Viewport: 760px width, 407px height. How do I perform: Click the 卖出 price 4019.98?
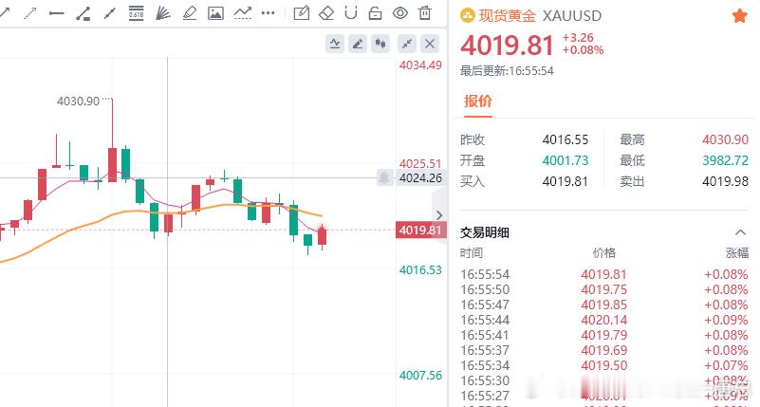(725, 182)
